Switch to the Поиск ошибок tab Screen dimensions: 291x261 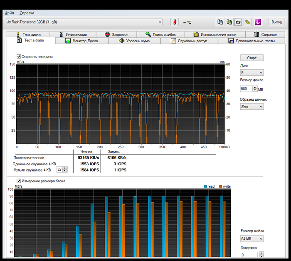[x=161, y=34]
